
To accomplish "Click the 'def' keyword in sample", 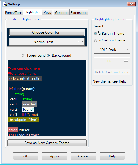I will tap(11, 89).
